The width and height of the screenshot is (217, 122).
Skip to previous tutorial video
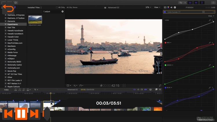(x=8, y=114)
